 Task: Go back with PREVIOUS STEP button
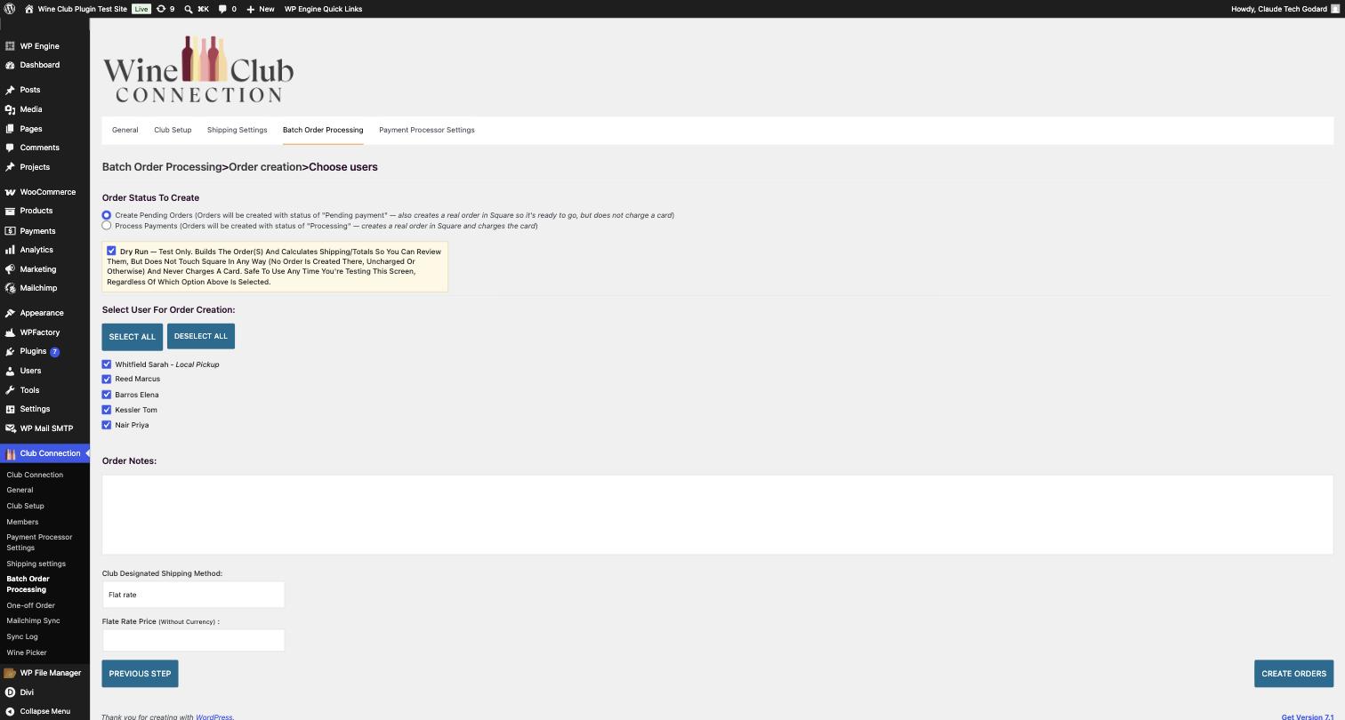coord(140,674)
